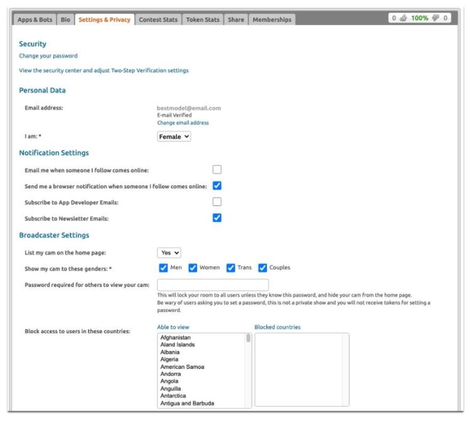Enable email alerts when followed users come online
This screenshot has width=471, height=421.
[x=217, y=169]
